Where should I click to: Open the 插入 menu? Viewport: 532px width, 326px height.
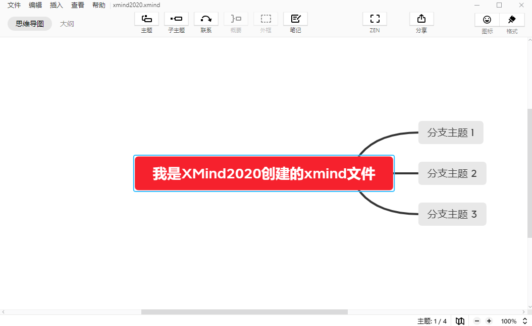(56, 5)
